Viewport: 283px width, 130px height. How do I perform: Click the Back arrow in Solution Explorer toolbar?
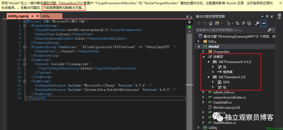199,23
